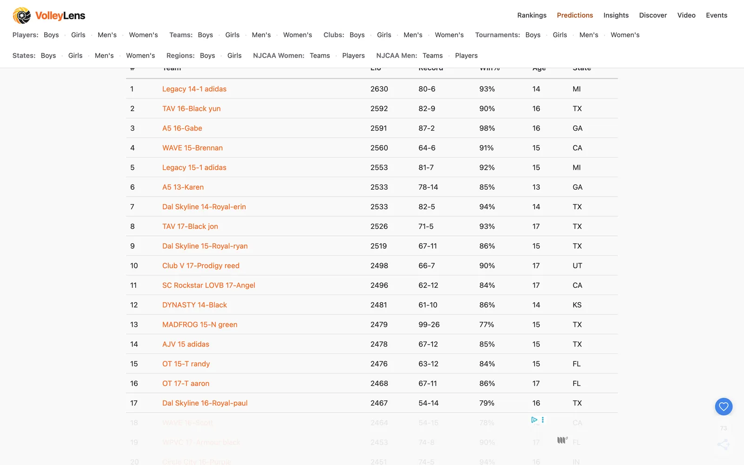Viewport: 744px width, 465px height.
Task: Click the Elo value 2630
Action: (x=379, y=89)
